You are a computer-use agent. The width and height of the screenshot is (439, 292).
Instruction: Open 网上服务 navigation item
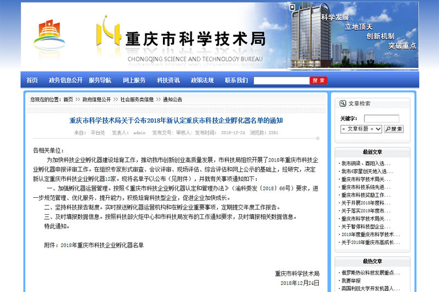click(134, 81)
